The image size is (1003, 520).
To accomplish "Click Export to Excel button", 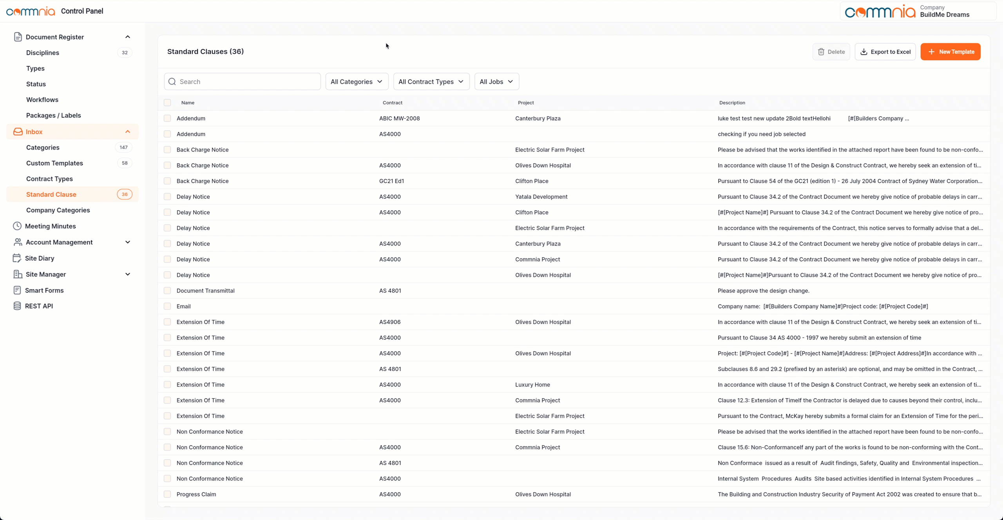I will point(885,52).
